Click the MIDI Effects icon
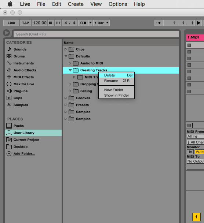The width and height of the screenshot is (204, 223). [9, 77]
